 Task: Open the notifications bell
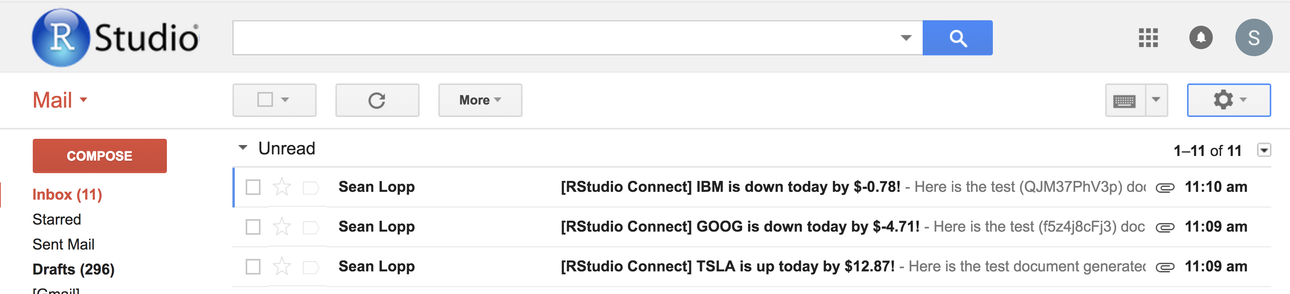[1200, 38]
